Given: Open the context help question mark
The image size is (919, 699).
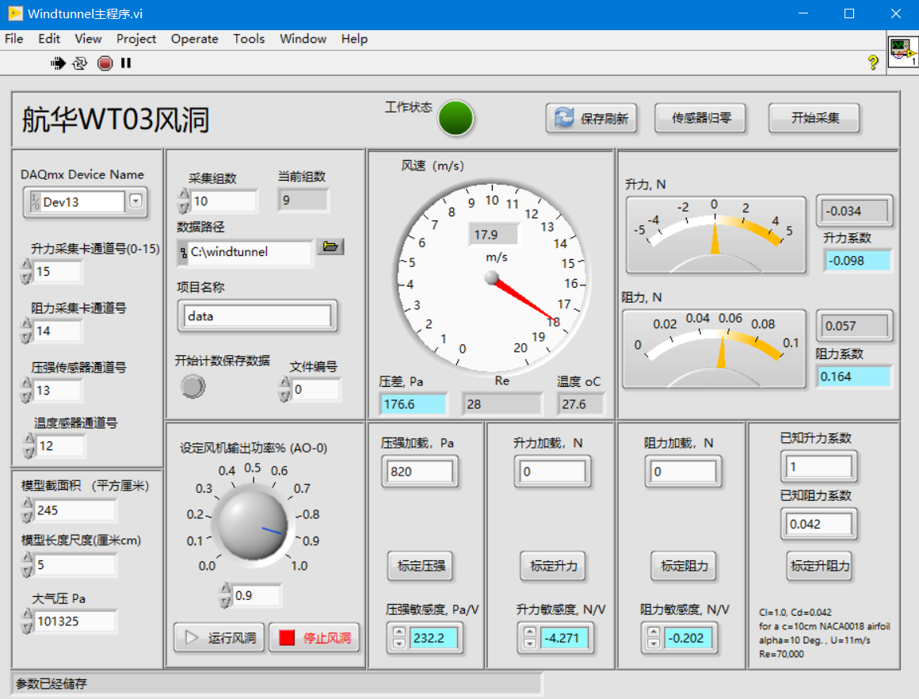Looking at the screenshot, I should coord(873,63).
